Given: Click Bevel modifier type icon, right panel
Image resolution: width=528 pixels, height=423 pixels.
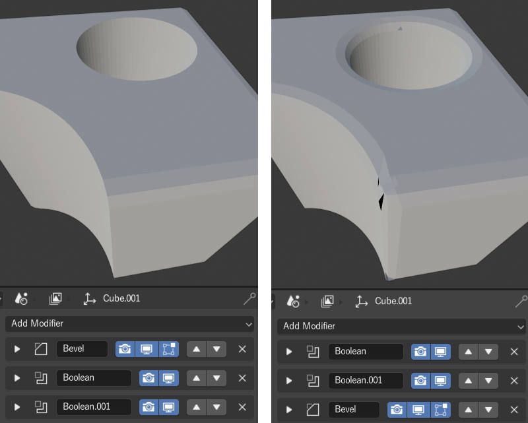Looking at the screenshot, I should click(x=313, y=410).
